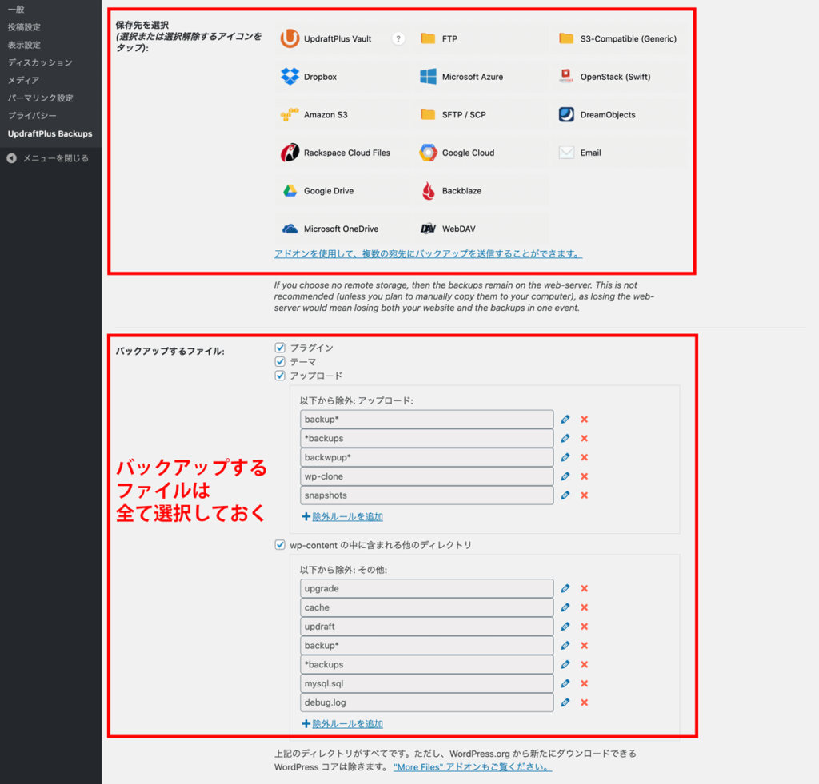This screenshot has width=819, height=784.
Task: Delete the backwpup* exclusion rule
Action: (x=585, y=457)
